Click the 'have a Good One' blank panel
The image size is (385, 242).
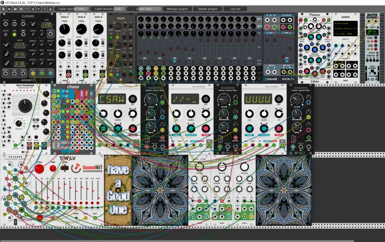coord(118,190)
